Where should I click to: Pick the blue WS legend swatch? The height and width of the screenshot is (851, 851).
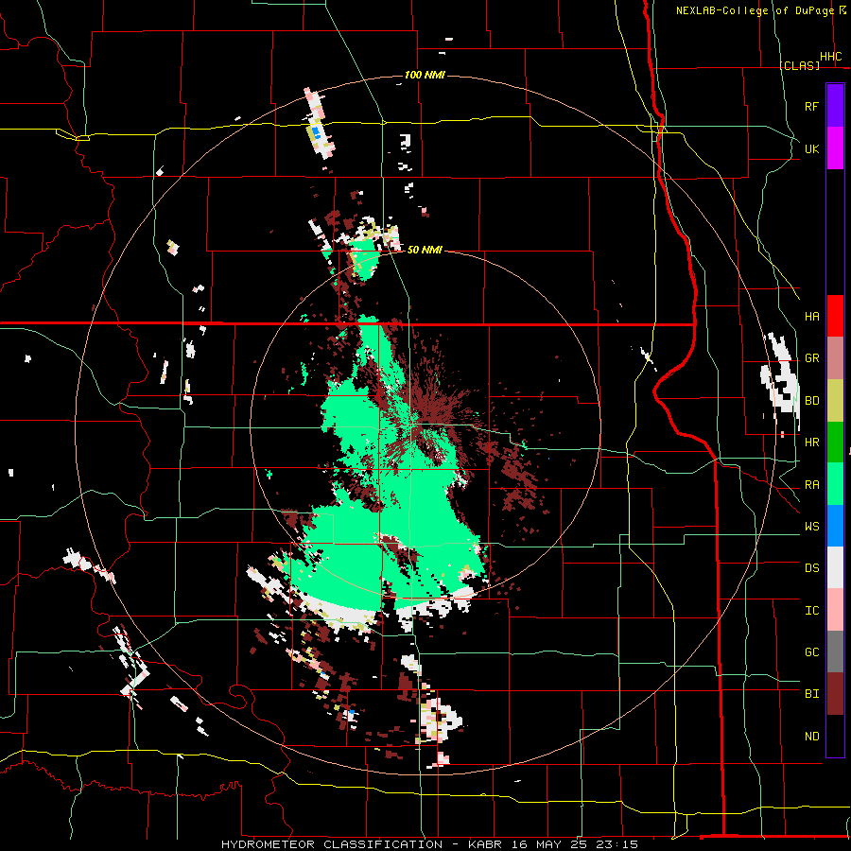[835, 526]
